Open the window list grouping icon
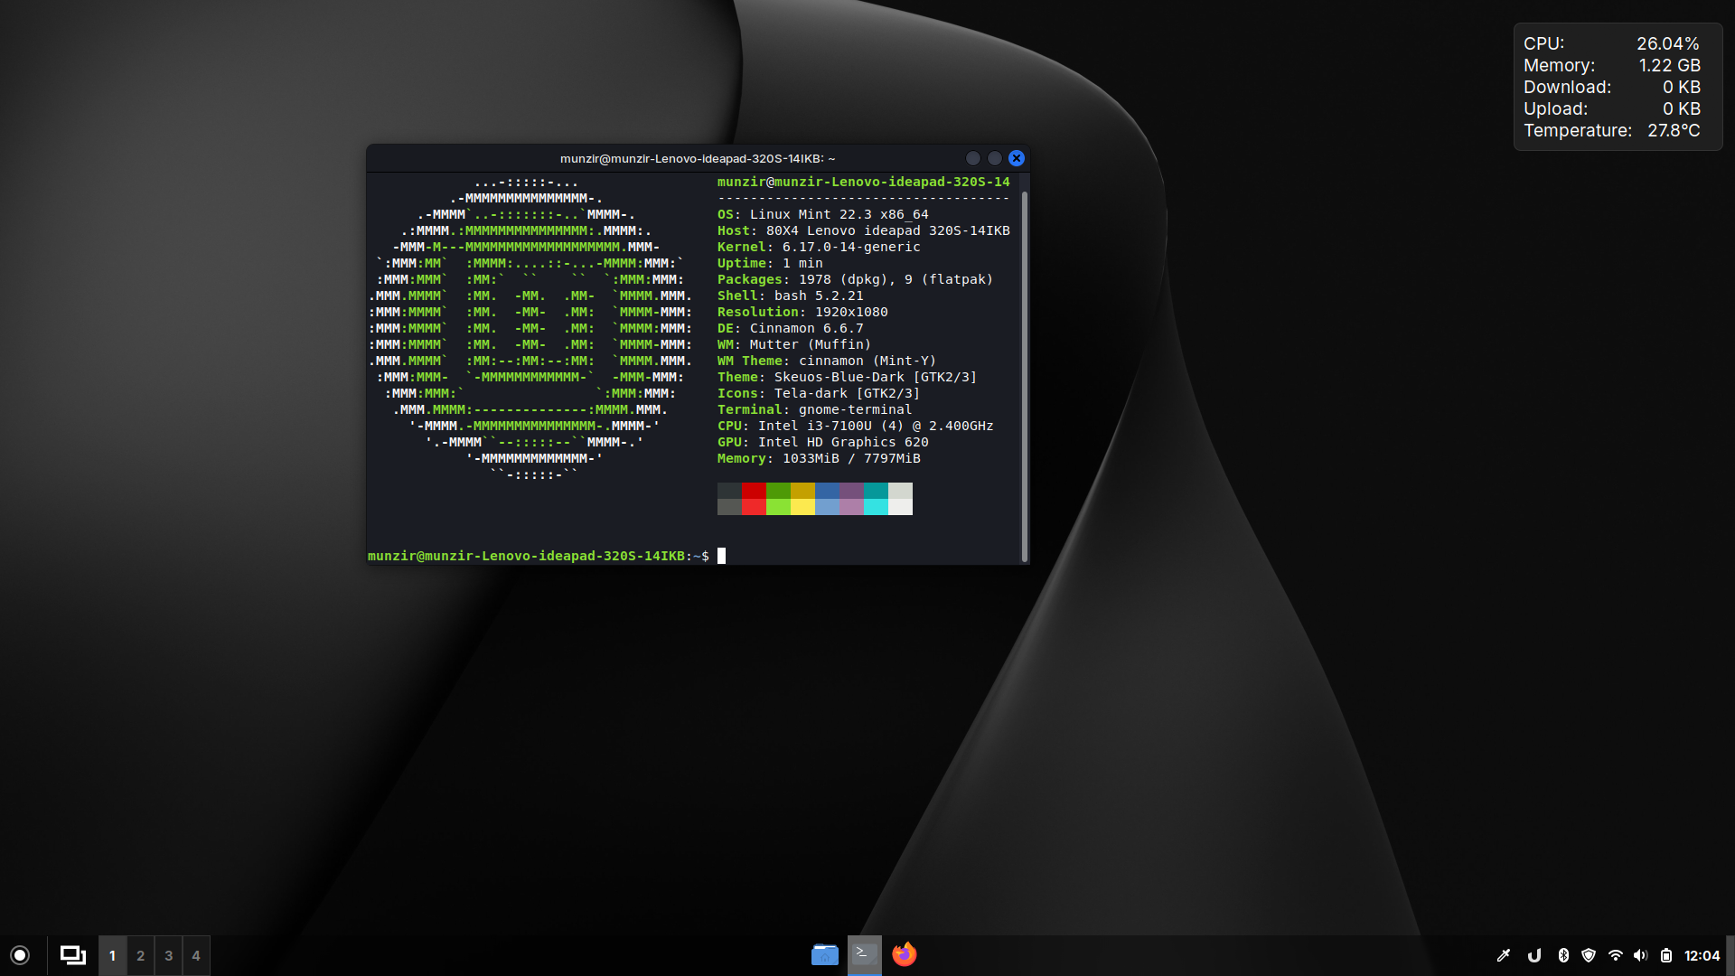Viewport: 1735px width, 976px height. point(71,954)
